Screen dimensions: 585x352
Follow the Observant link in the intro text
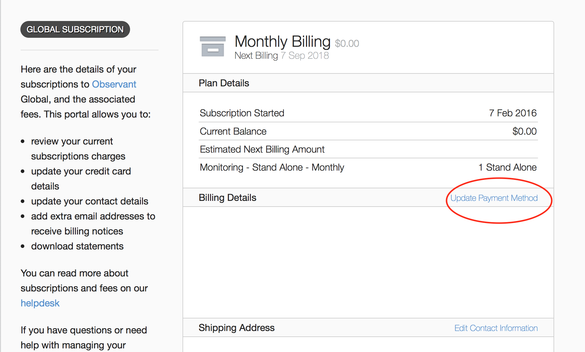click(x=114, y=84)
